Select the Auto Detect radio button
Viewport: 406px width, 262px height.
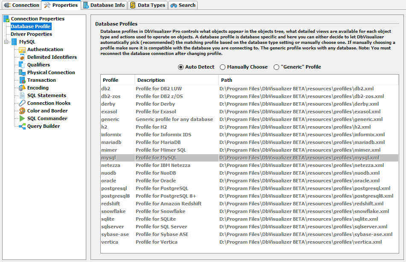[x=181, y=67]
